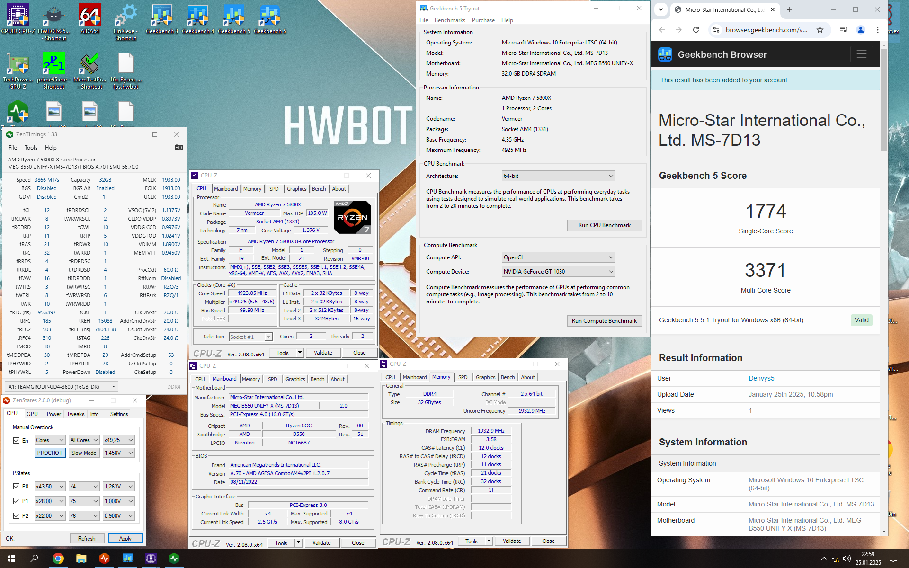Open taskbar search magnifier

(34, 559)
